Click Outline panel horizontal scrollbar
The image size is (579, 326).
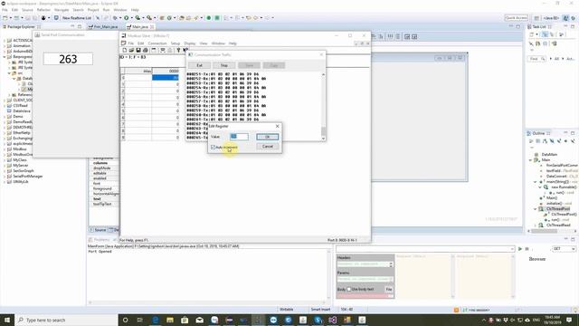545,231
